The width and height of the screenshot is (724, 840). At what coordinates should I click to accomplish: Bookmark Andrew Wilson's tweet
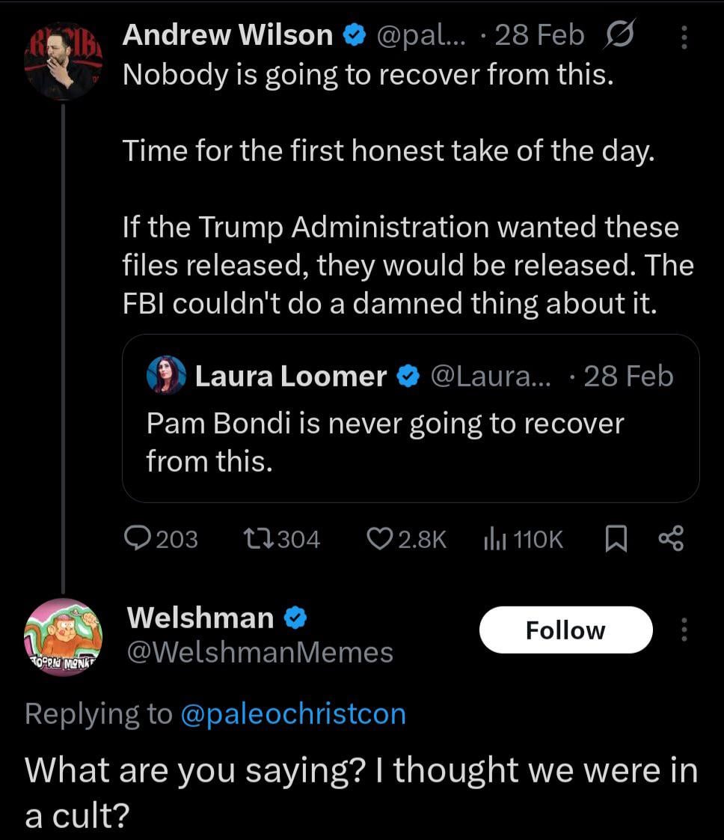[x=613, y=539]
